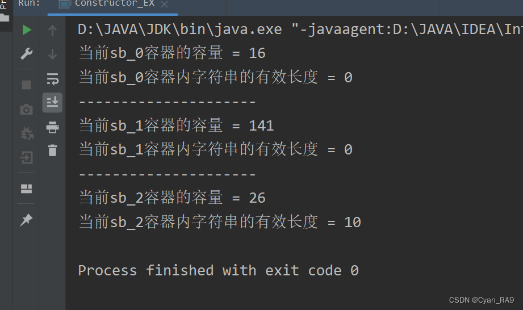Click the java.exe command line text
Screen dimensions: 523x310
coord(300,30)
